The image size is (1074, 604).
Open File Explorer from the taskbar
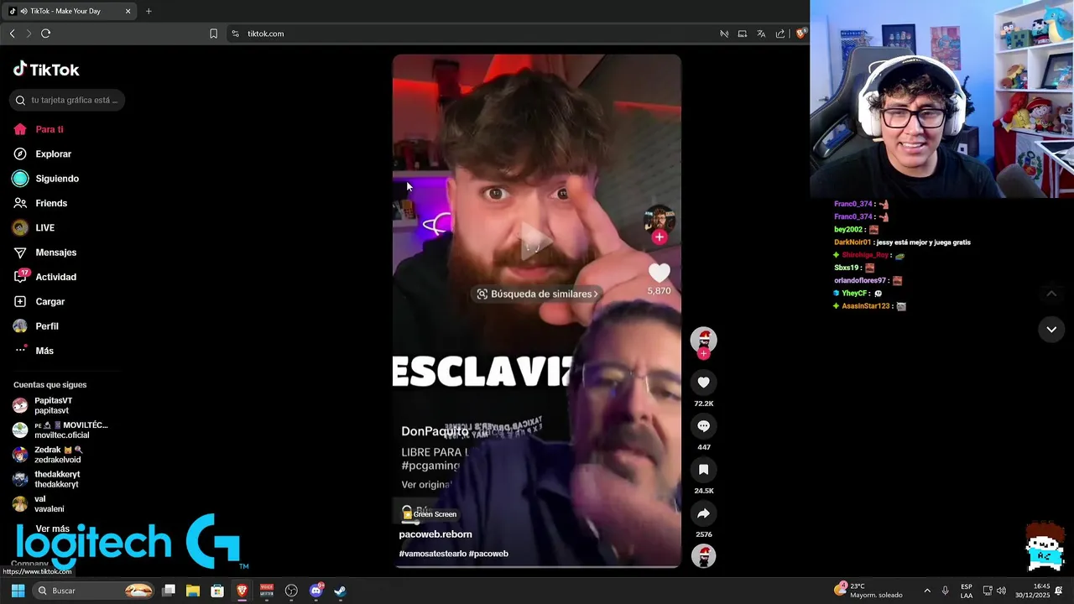tap(193, 591)
